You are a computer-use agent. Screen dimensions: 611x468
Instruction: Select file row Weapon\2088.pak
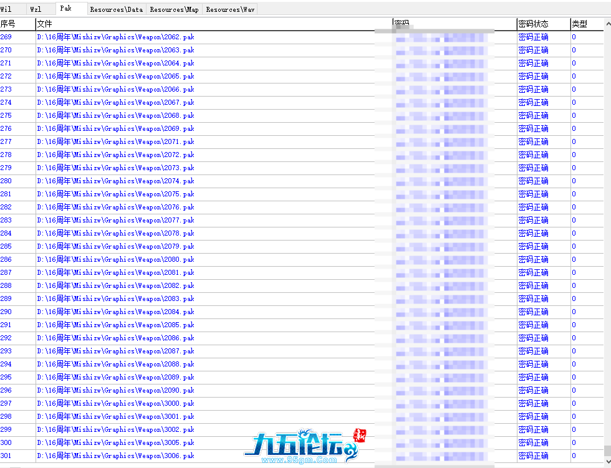(302, 364)
